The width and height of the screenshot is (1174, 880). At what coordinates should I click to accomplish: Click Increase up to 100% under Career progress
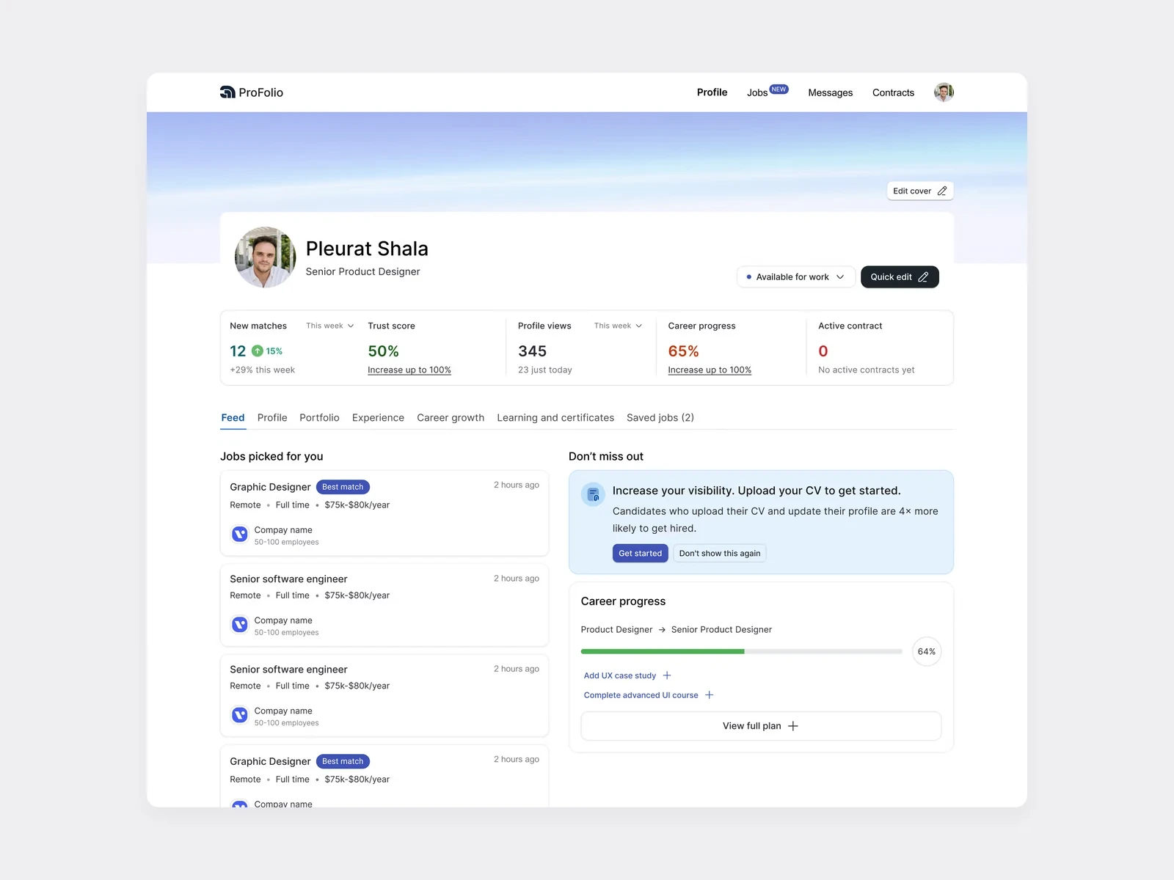coord(710,370)
